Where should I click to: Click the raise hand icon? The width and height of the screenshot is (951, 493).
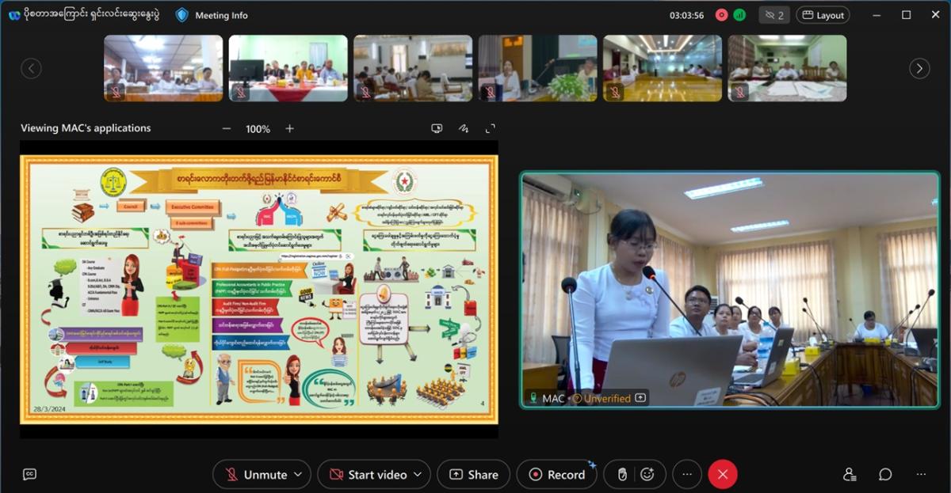pos(623,474)
